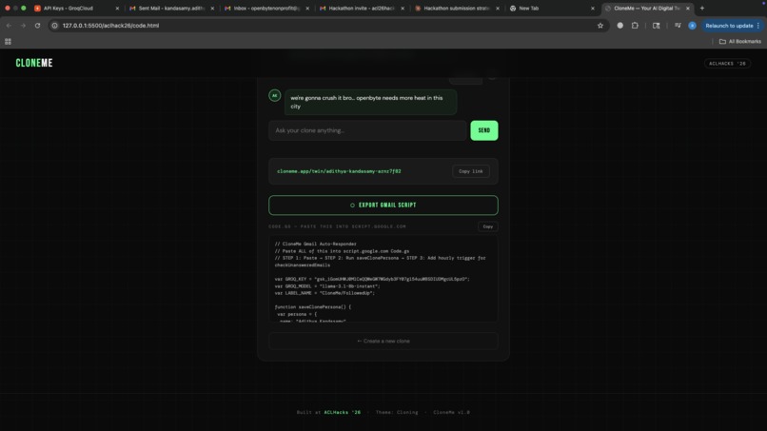The width and height of the screenshot is (767, 431).
Task: Click Relaunch to update button
Action: tap(729, 26)
